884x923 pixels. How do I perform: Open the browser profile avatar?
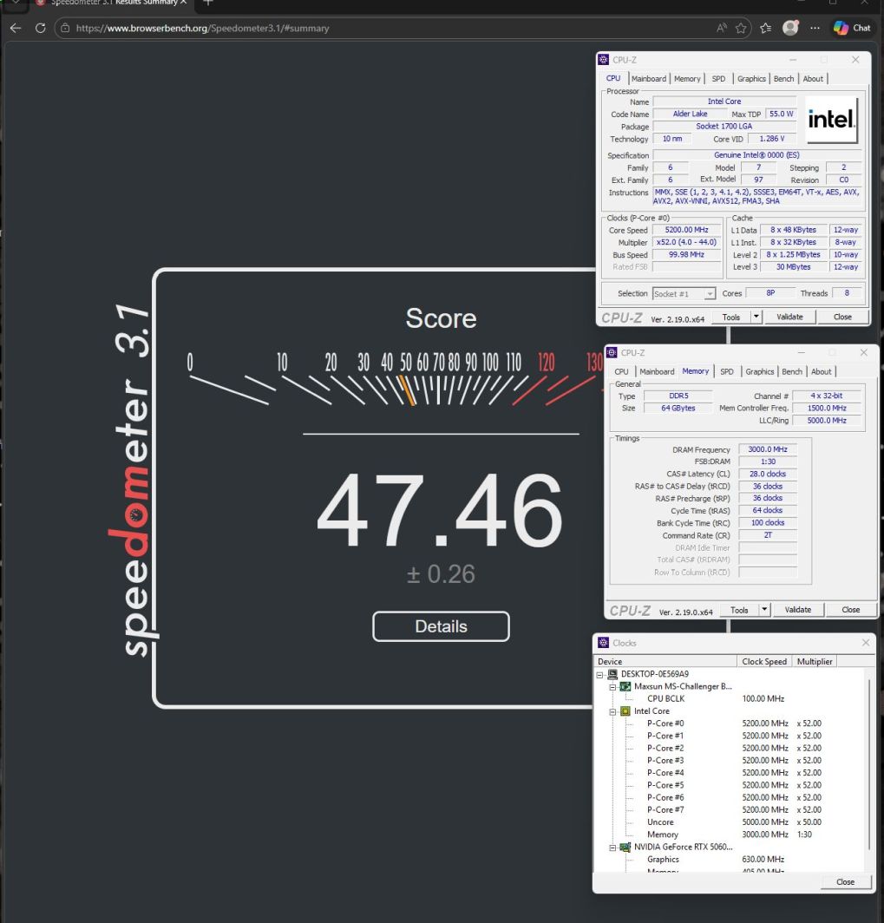pyautogui.click(x=790, y=28)
